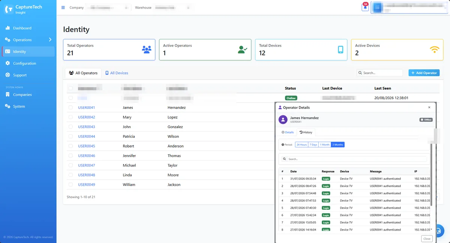Click the Dashboard chart icon in the sidebar
This screenshot has width=450, height=243.
tap(7, 28)
